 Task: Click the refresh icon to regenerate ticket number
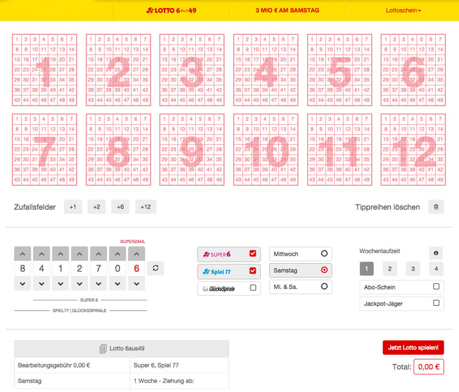point(155,268)
